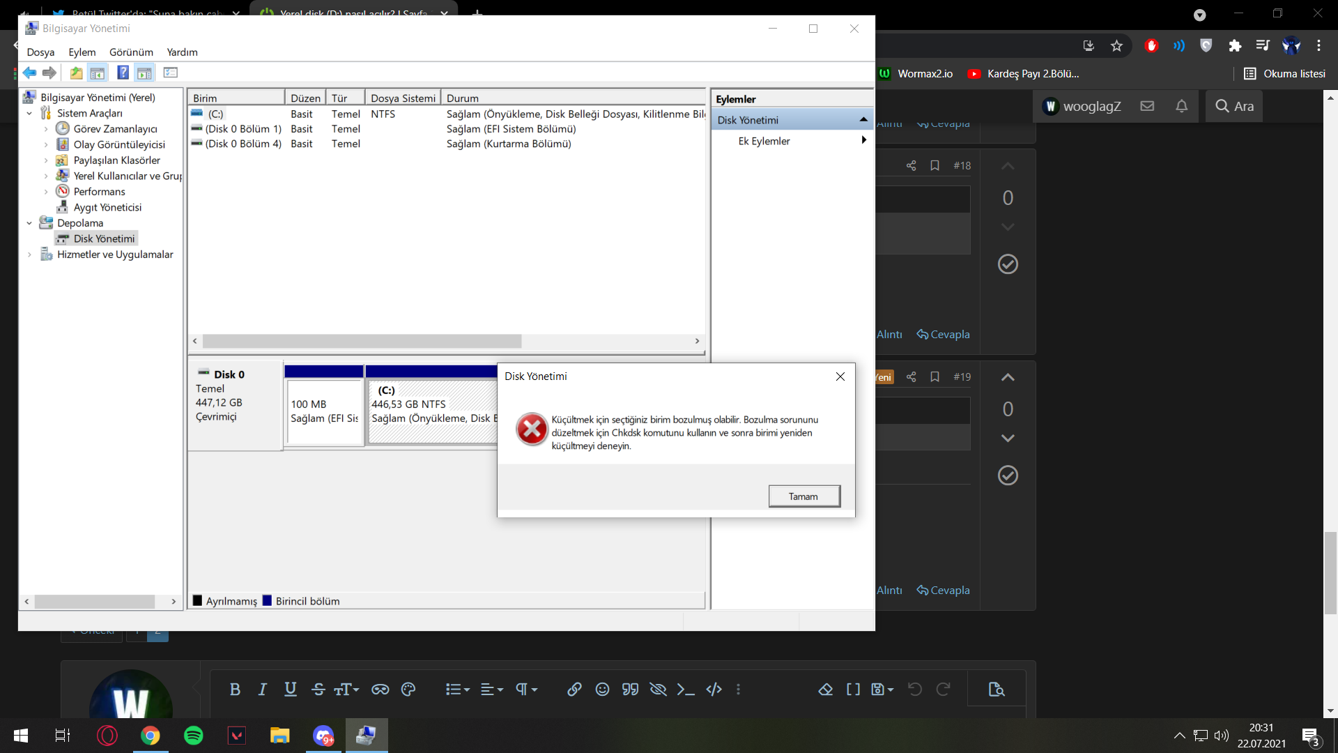
Task: Click the insert emoji smiley icon
Action: 602,690
